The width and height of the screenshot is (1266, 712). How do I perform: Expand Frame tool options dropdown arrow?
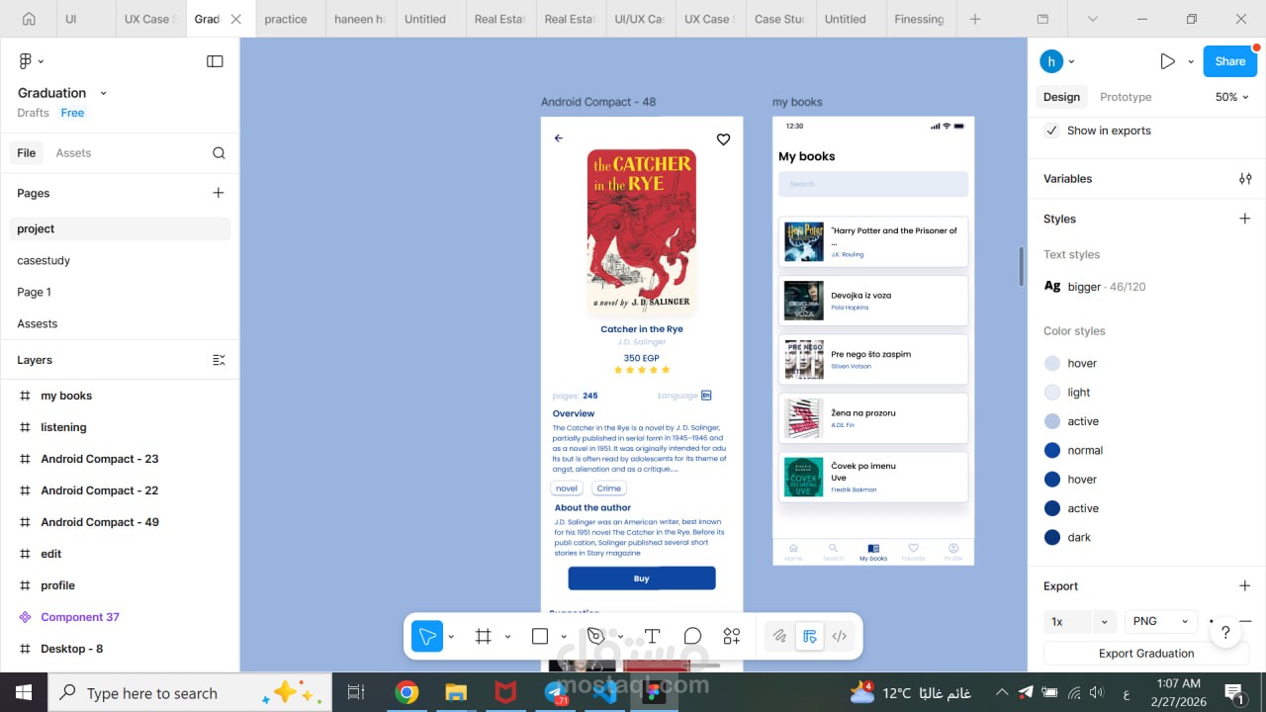point(507,637)
